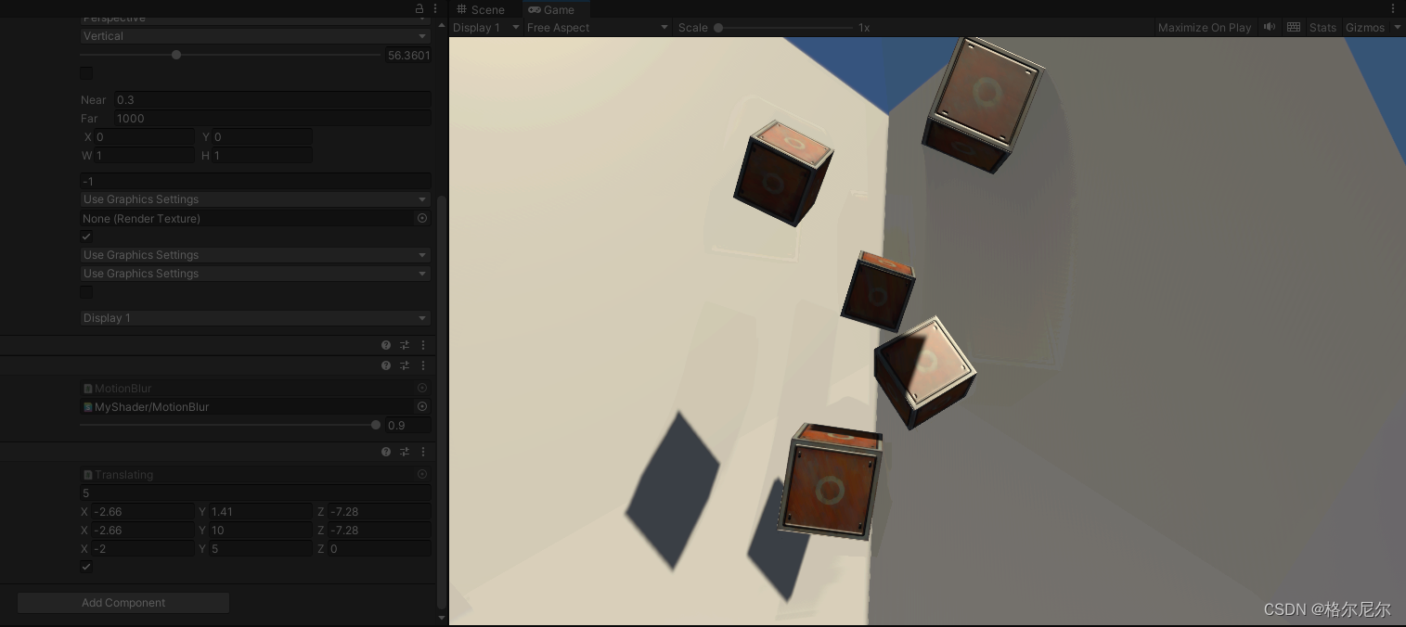1406x627 pixels.
Task: Open the Target Display dropdown showing Display 1
Action: pyautogui.click(x=253, y=318)
